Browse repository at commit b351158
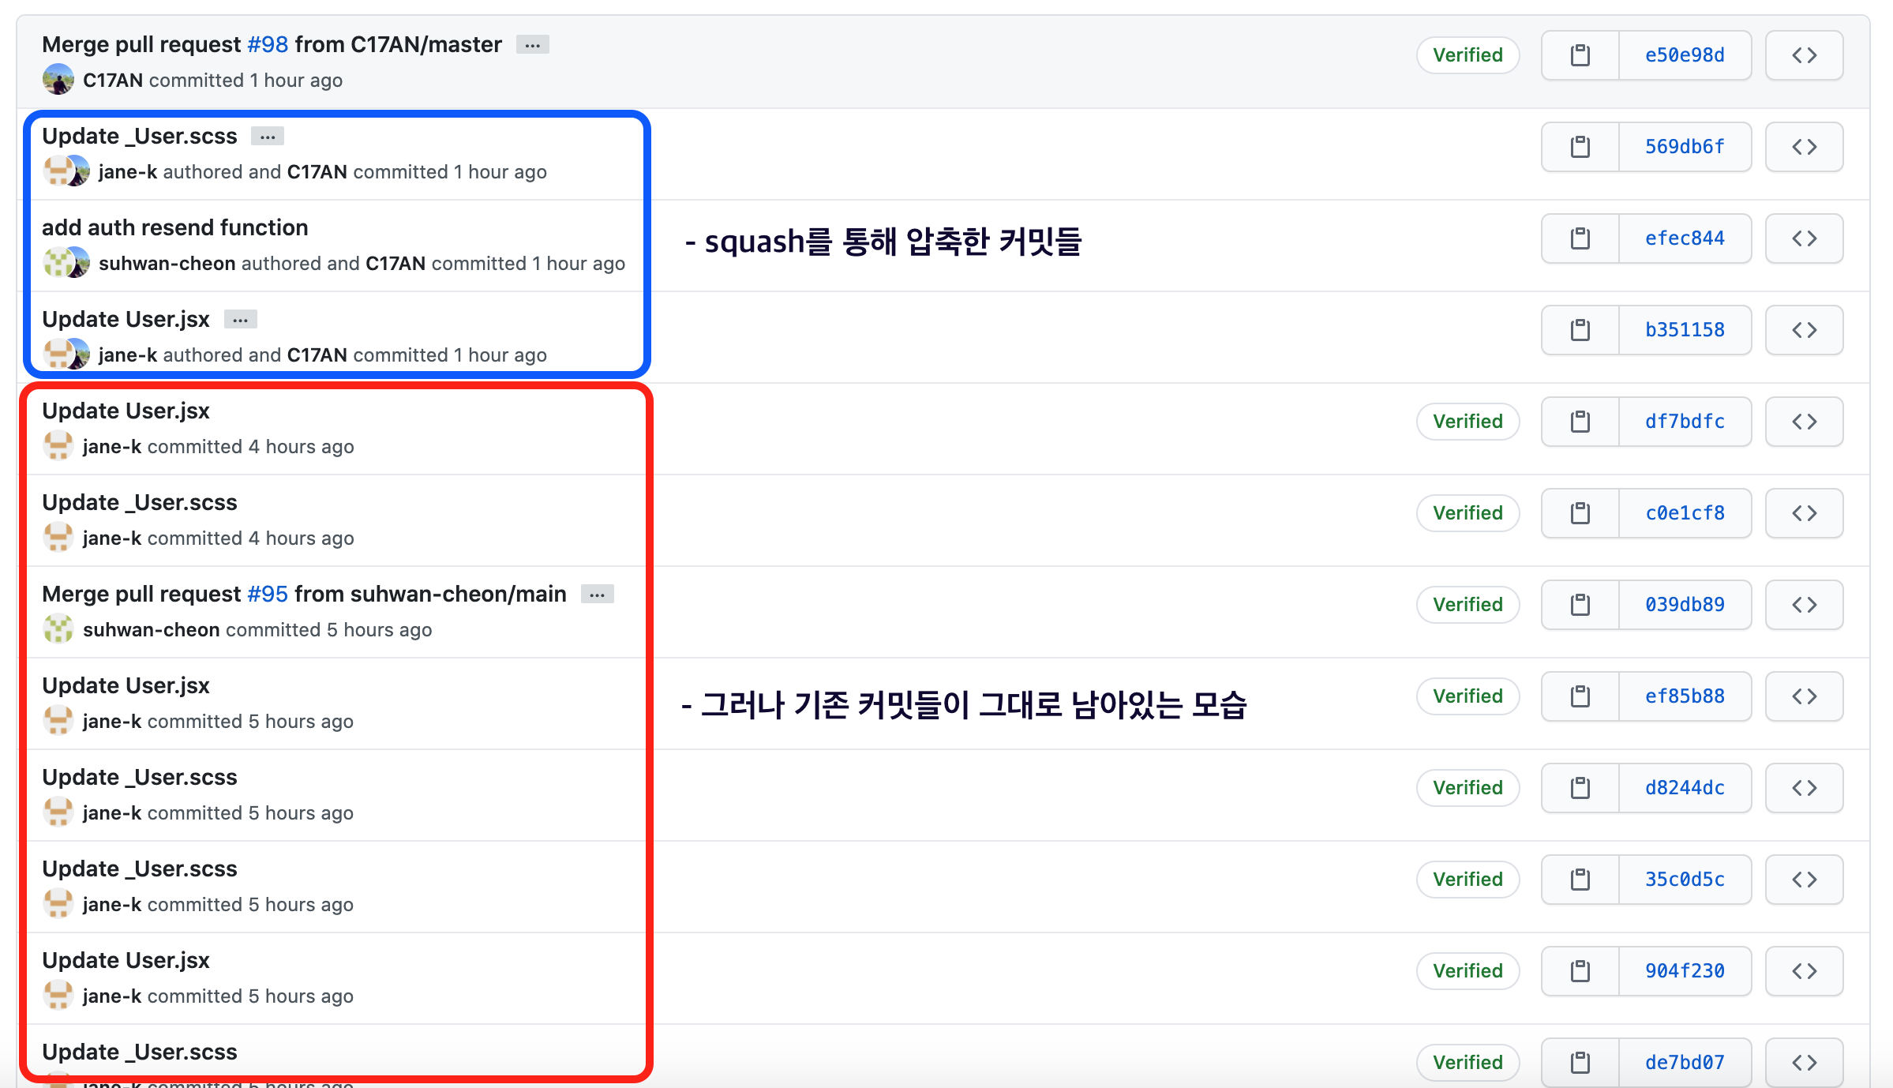 point(1804,330)
